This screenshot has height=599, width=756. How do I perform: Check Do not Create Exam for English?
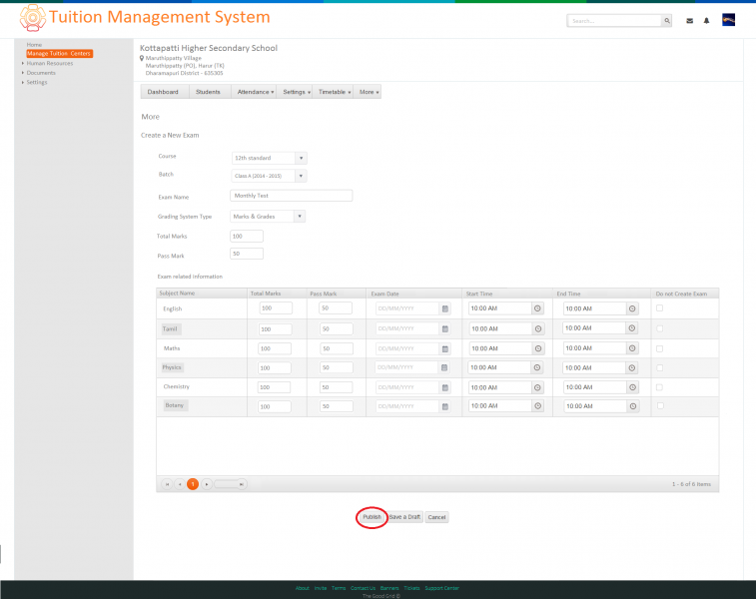point(659,307)
